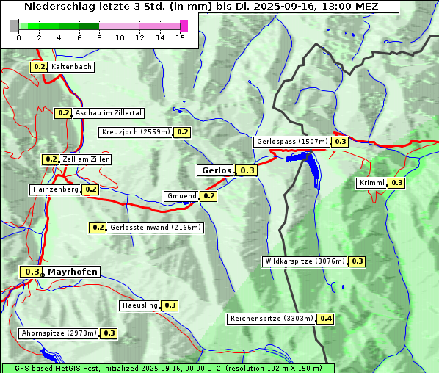Select the Zell am Ziller label

85,159
